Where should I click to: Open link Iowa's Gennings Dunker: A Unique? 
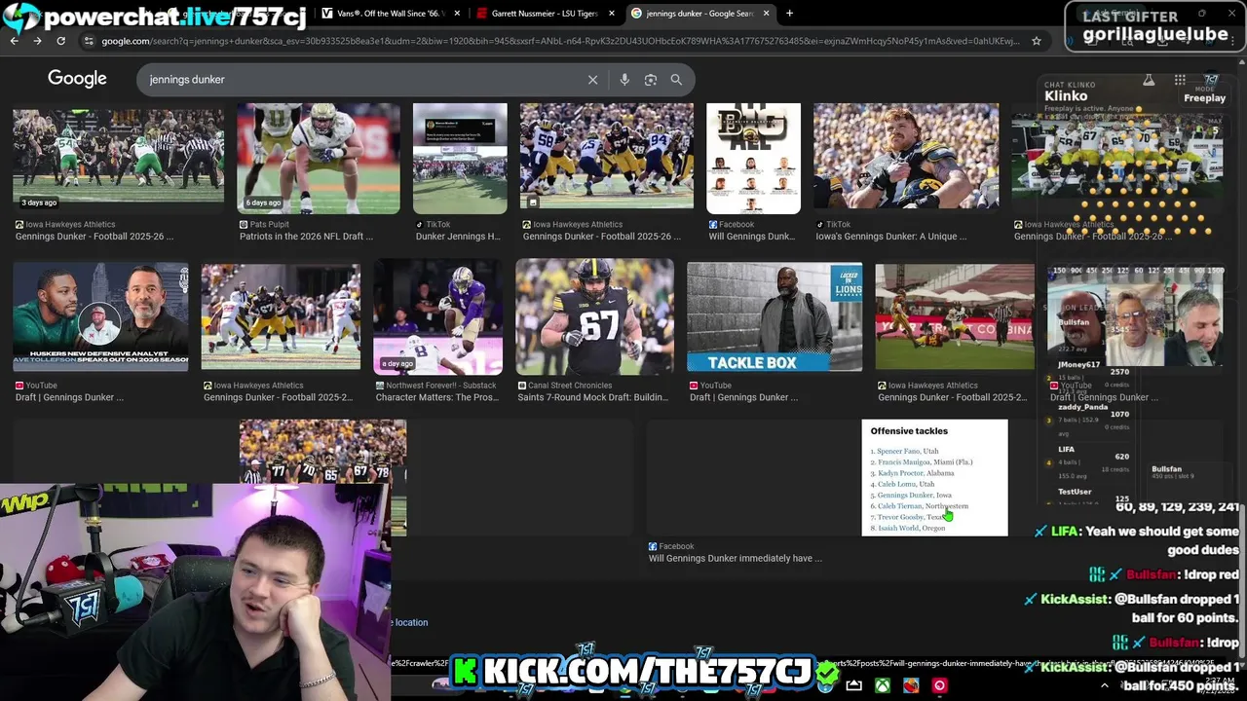point(891,237)
